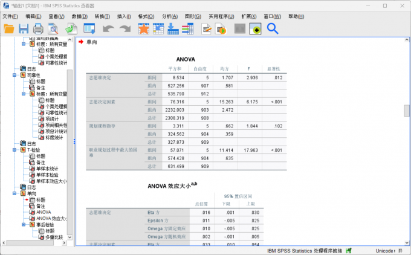Click the 显著性 column header
This screenshot has height=255, width=411.
coord(274,69)
